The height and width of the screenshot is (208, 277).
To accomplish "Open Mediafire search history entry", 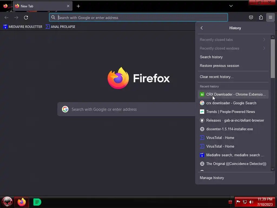I will pos(233,155).
